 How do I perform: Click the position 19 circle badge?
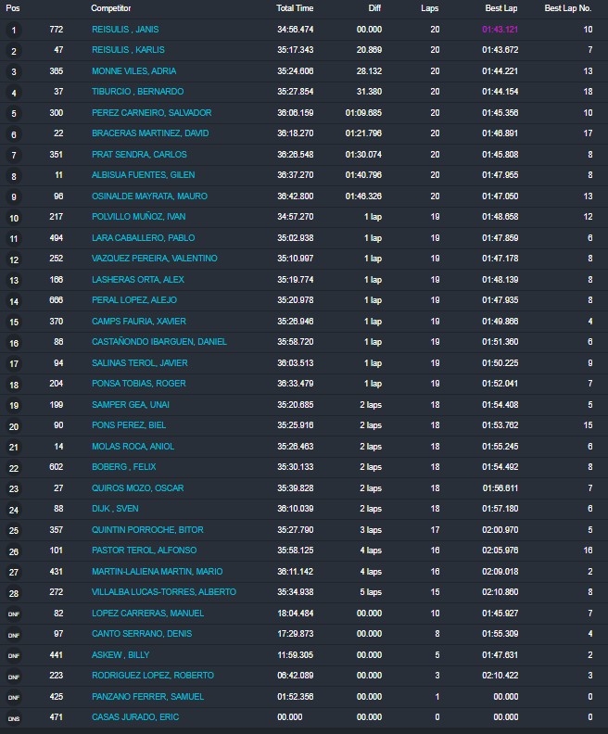pos(13,405)
